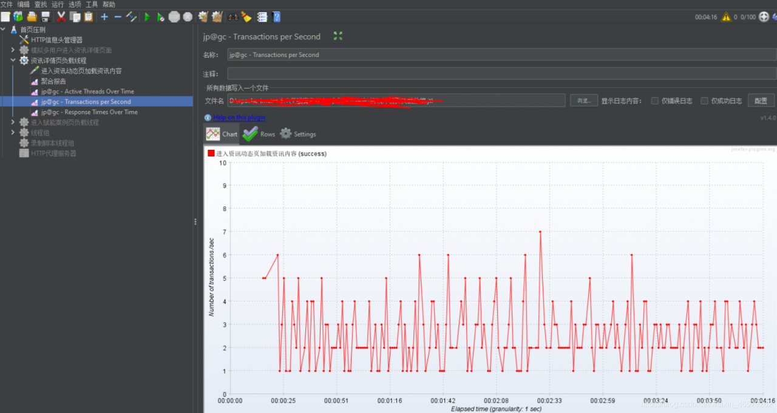The width and height of the screenshot is (777, 413).
Task: Enable the 仅成功日志 checkbox
Action: coord(705,101)
